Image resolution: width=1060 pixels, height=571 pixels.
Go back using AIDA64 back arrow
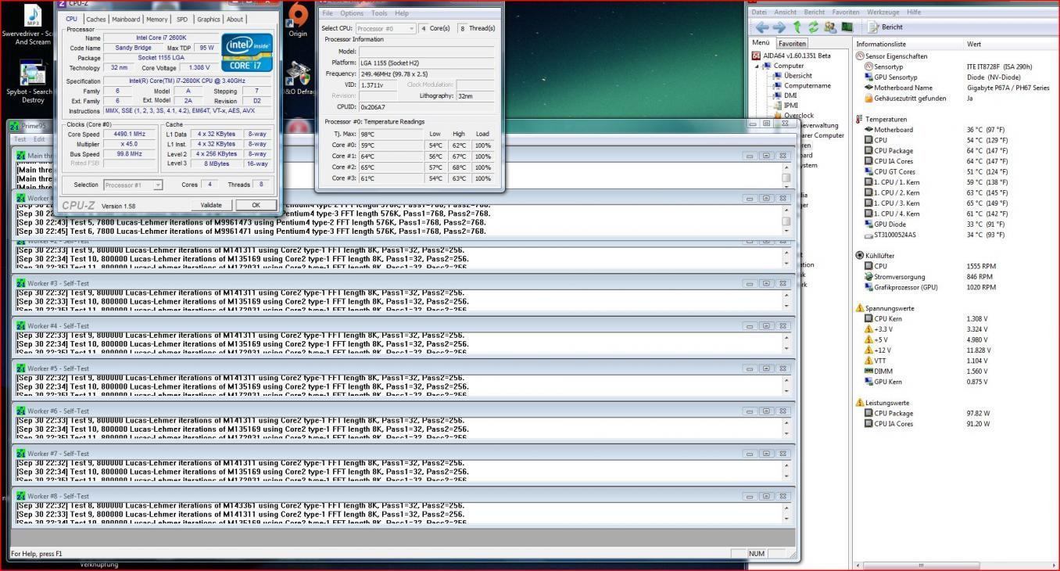tap(763, 27)
